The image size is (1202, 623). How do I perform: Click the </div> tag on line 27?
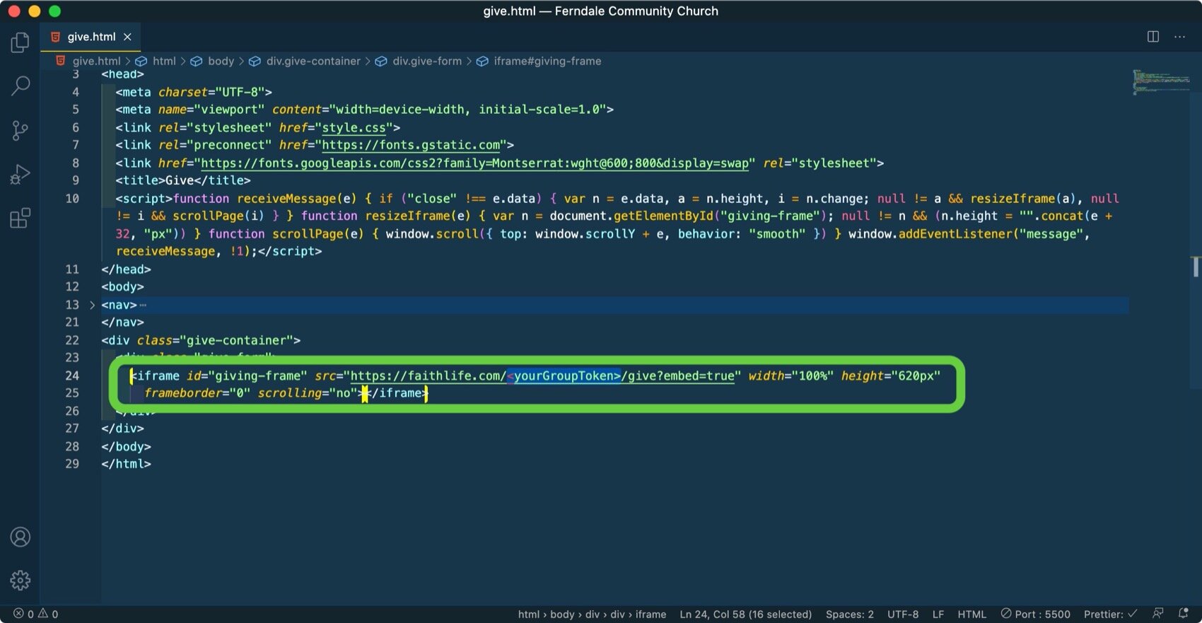point(122,429)
